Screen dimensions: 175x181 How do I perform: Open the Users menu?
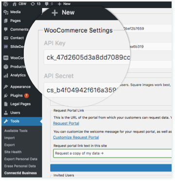pyautogui.click(x=15, y=113)
